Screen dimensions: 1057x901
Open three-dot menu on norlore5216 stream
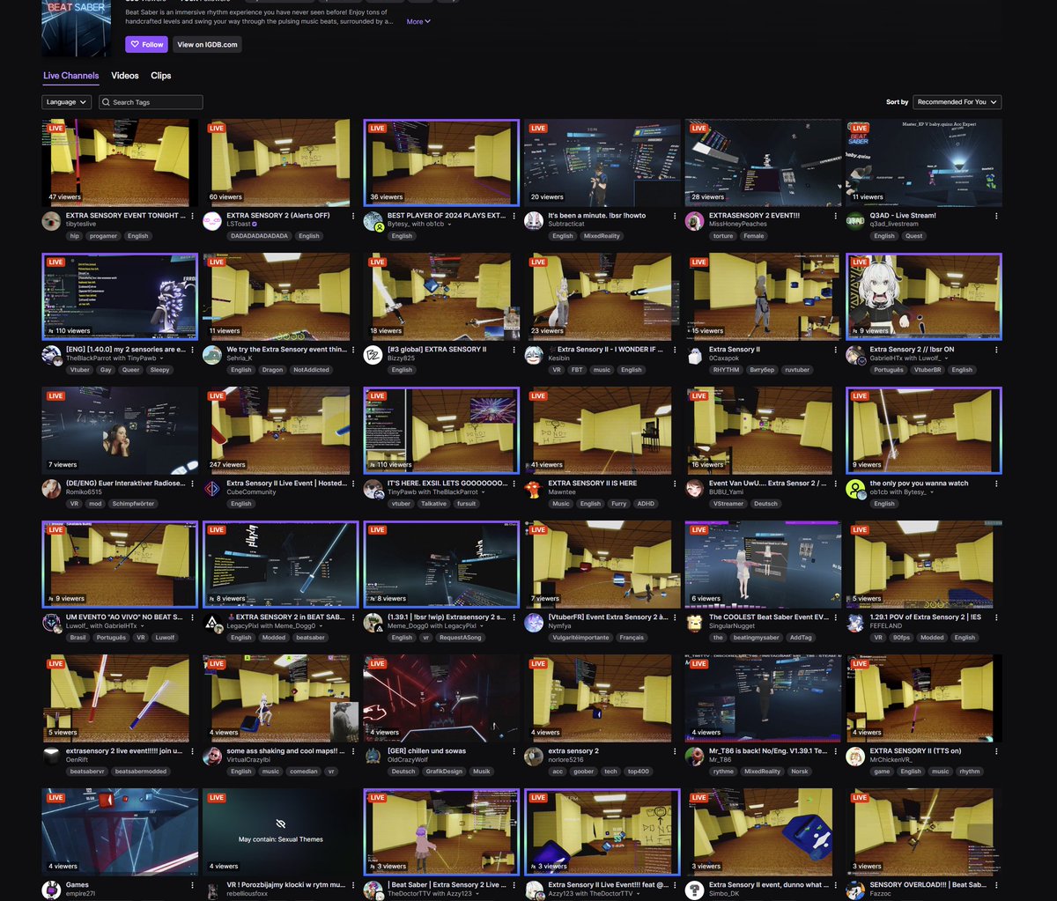(x=676, y=751)
